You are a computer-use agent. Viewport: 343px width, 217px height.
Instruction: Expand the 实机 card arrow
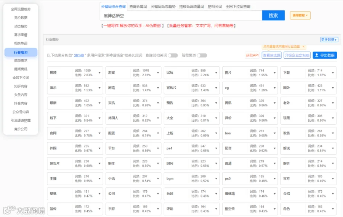pyautogui.click(x=158, y=103)
